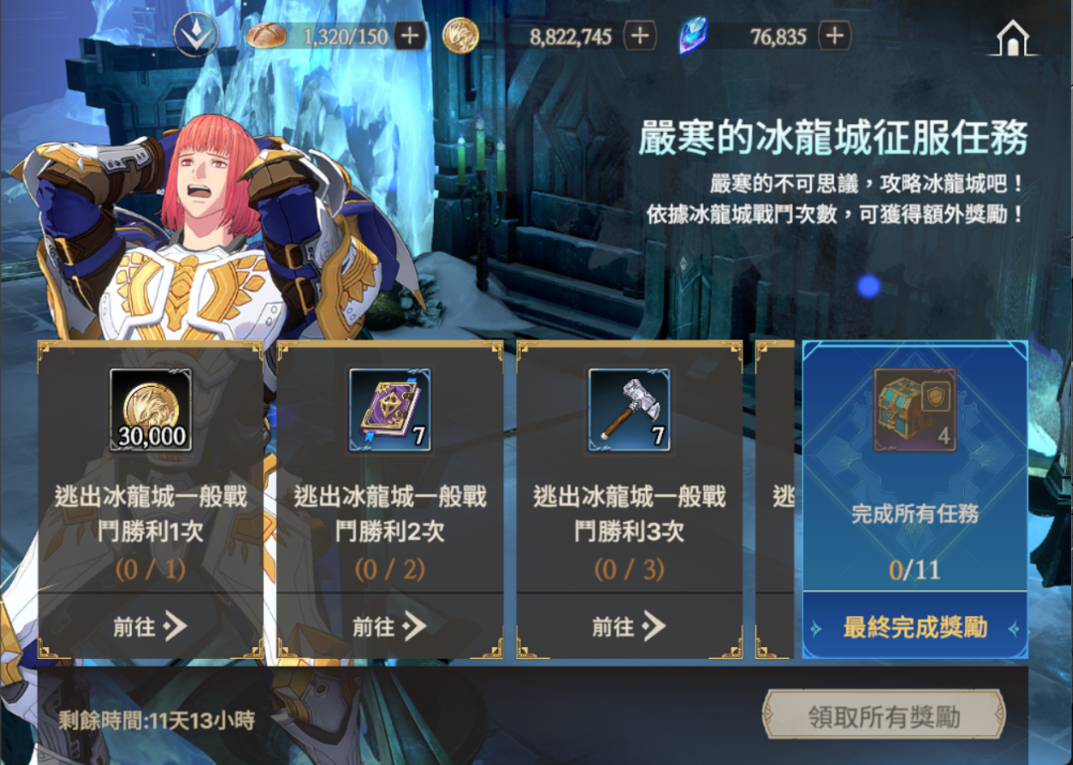Open the 最終完成獎勵 final reward tab
This screenshot has width=1073, height=765.
915,626
